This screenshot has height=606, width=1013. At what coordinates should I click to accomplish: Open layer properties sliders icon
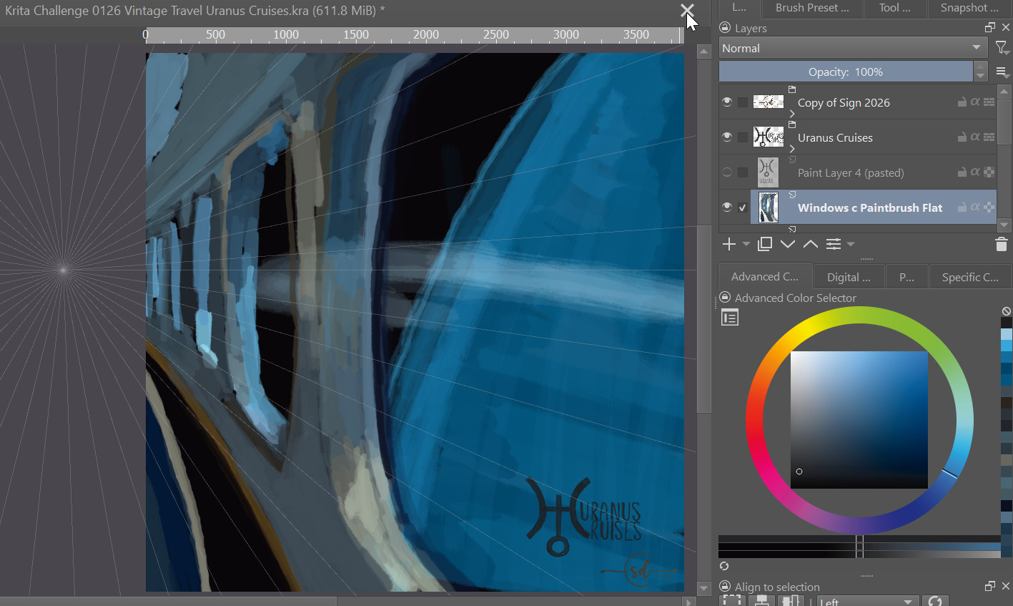point(834,245)
